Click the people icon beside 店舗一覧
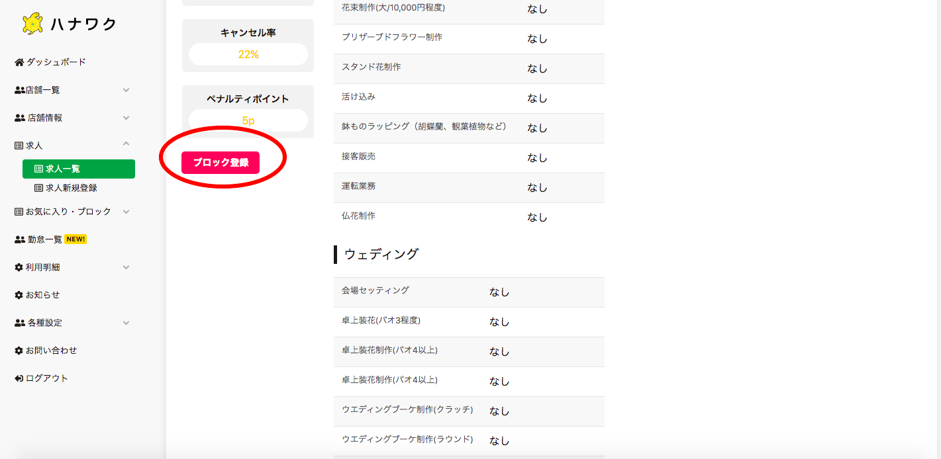Image resolution: width=941 pixels, height=459 pixels. (x=19, y=90)
